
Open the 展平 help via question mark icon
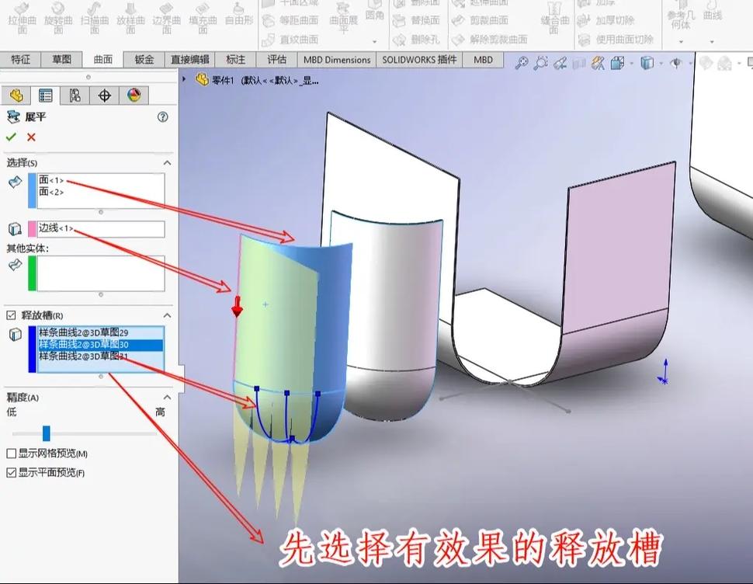(161, 118)
